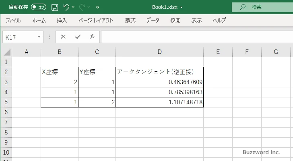Toggle the 自動保存 AutoSave switch
Image resolution: width=293 pixels, height=161 pixels.
pos(39,7)
